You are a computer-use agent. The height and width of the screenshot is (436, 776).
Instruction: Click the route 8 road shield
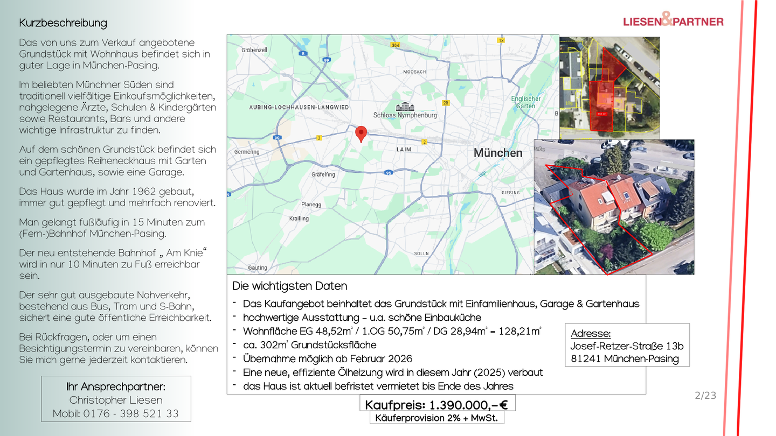tap(304, 53)
